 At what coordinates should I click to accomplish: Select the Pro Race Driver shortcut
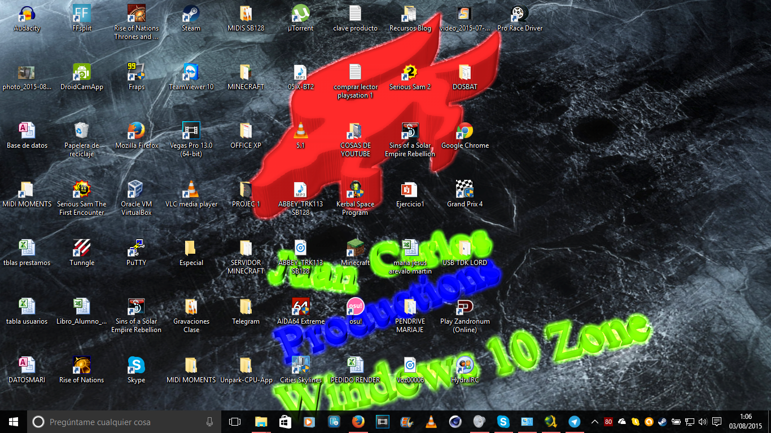pos(519,18)
